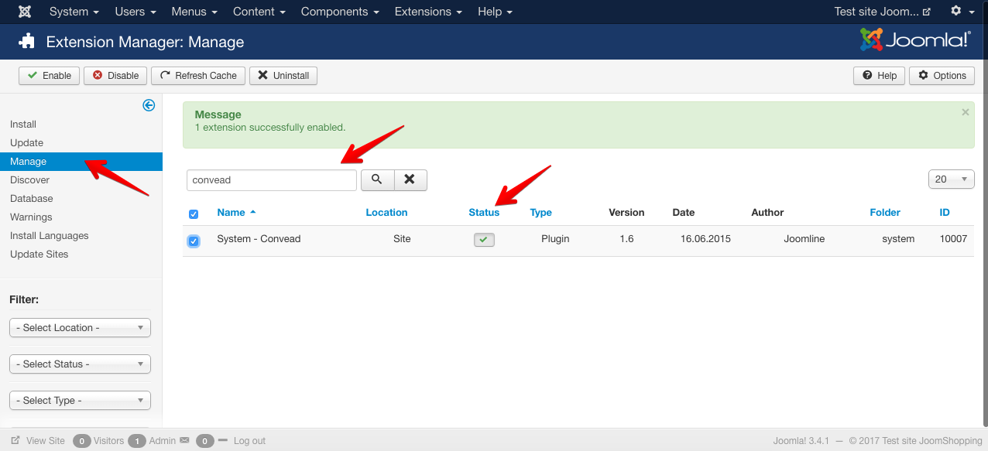Open the list limit 20 dropdown
The height and width of the screenshot is (451, 988).
click(x=951, y=179)
